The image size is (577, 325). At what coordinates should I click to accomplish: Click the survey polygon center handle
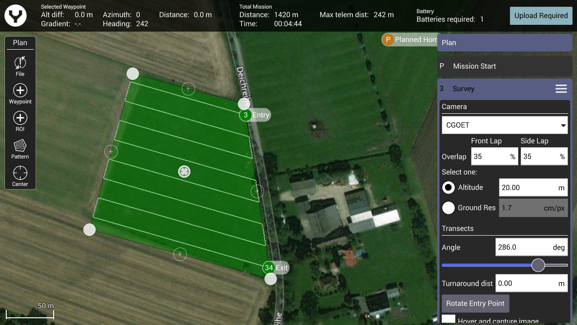[184, 172]
